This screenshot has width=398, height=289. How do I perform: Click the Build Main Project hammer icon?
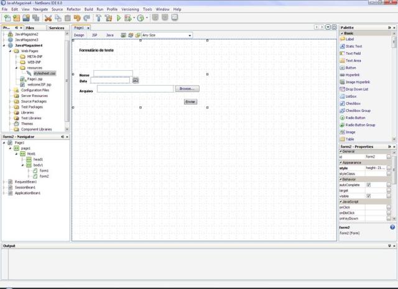pyautogui.click(x=98, y=18)
